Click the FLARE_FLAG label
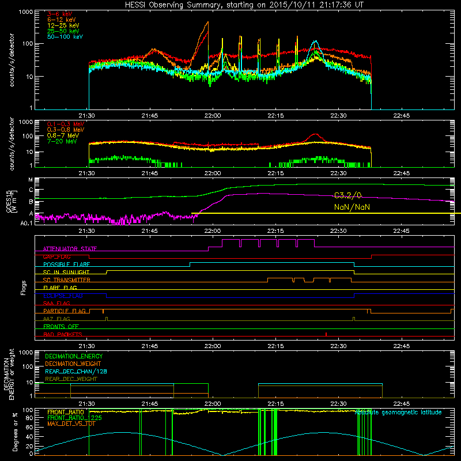Viewport: 461px width, 461px height. tap(60, 288)
